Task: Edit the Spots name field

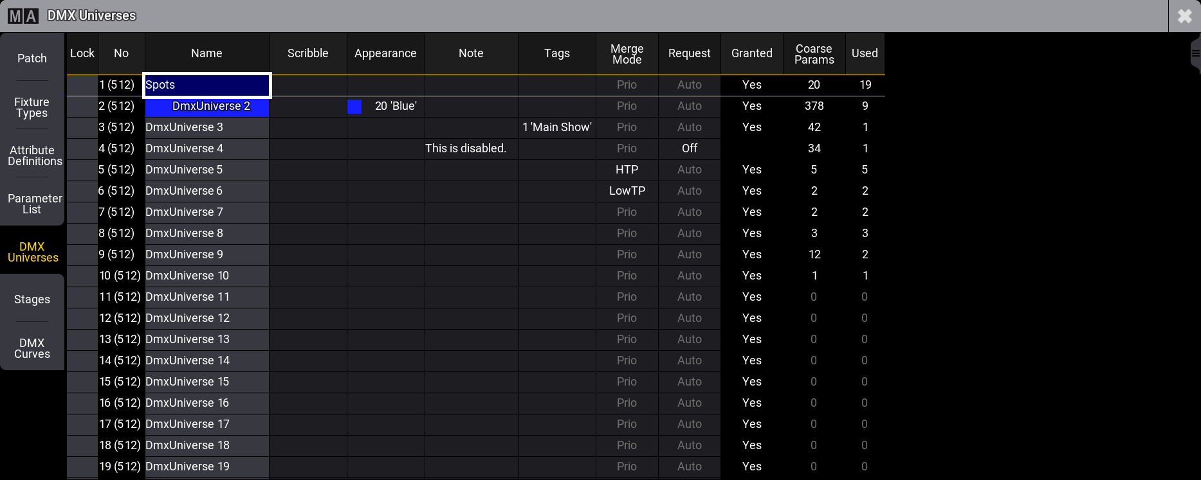Action: tap(206, 84)
